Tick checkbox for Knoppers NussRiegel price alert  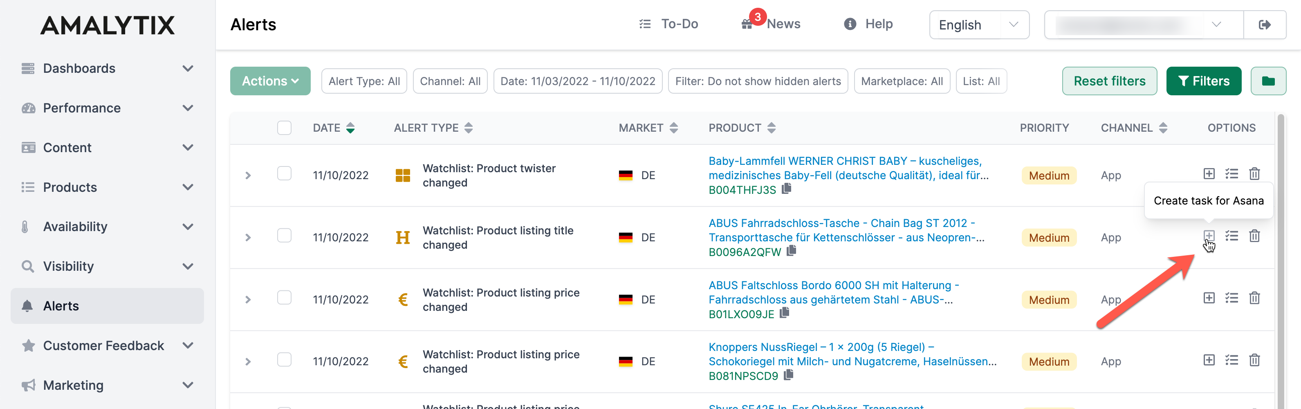(284, 360)
